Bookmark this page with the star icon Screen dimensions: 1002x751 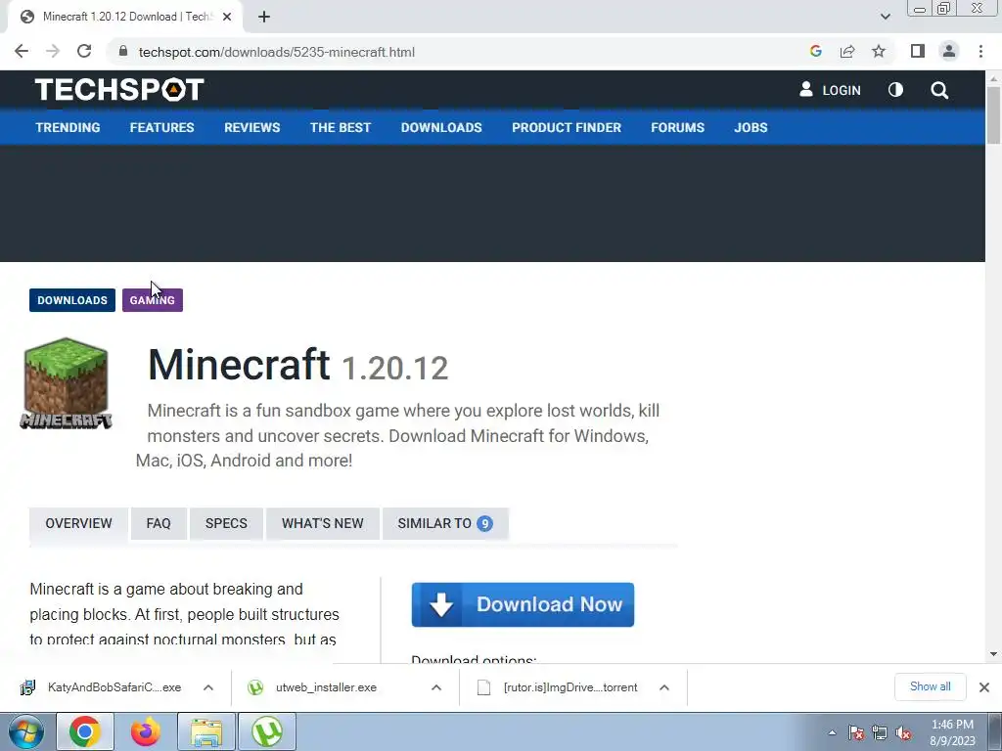coord(879,52)
